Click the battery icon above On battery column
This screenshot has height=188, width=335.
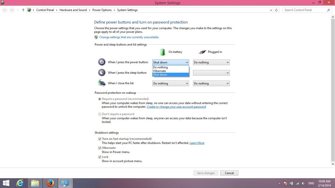[x=163, y=52]
